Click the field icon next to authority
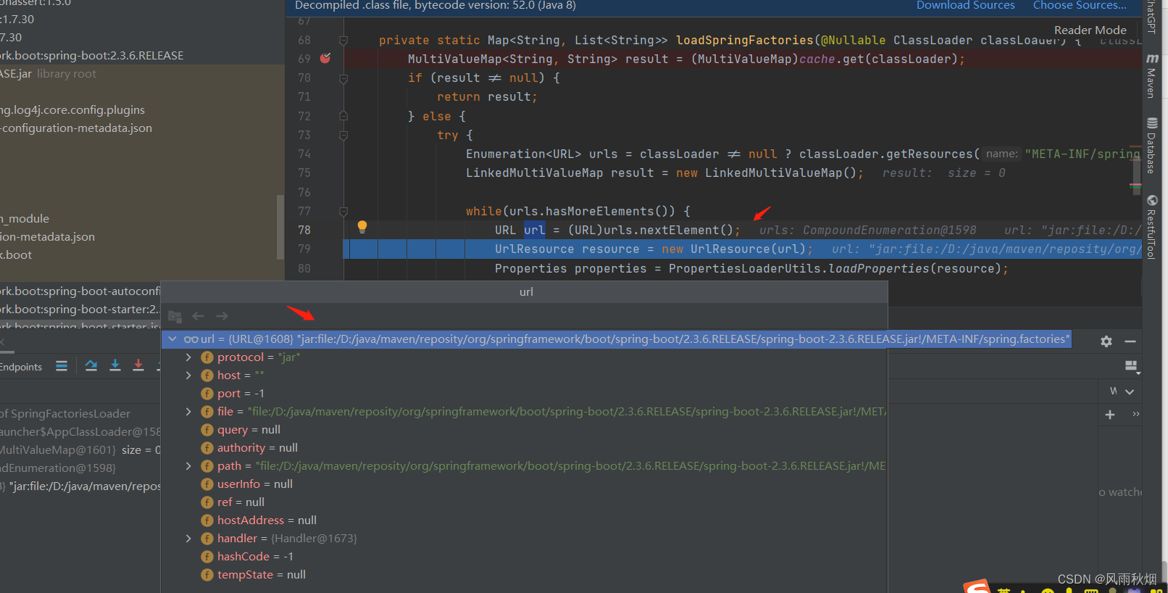This screenshot has height=593, width=1168. [207, 448]
